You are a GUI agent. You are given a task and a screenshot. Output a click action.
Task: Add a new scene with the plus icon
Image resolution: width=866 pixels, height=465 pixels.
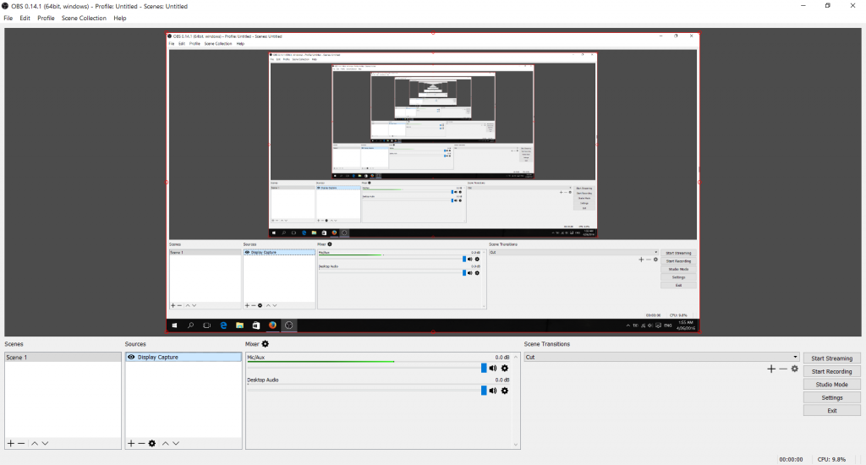click(x=10, y=443)
